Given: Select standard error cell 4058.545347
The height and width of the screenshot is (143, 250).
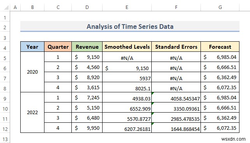Looking at the screenshot, I should (176, 97).
